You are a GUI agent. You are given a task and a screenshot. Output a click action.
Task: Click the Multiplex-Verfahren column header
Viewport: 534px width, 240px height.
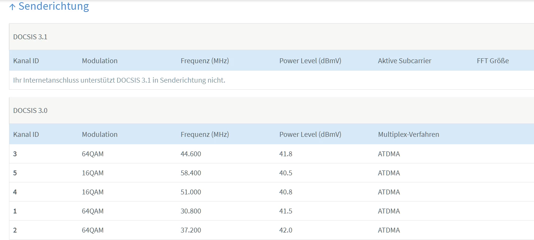point(408,134)
